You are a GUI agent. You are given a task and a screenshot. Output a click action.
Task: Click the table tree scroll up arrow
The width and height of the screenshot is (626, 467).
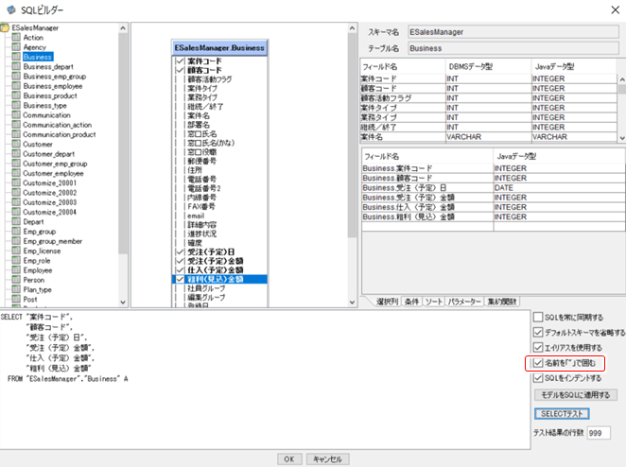click(123, 28)
